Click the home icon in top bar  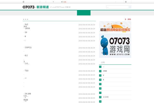pos(23,2)
